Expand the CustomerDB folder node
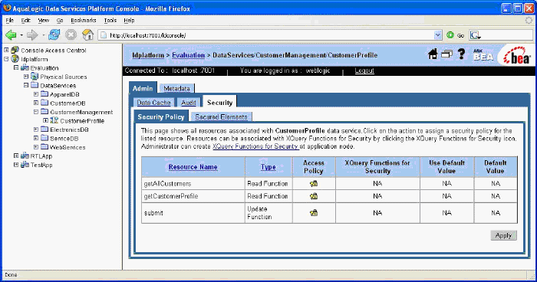The width and height of the screenshot is (537, 282). click(x=36, y=103)
